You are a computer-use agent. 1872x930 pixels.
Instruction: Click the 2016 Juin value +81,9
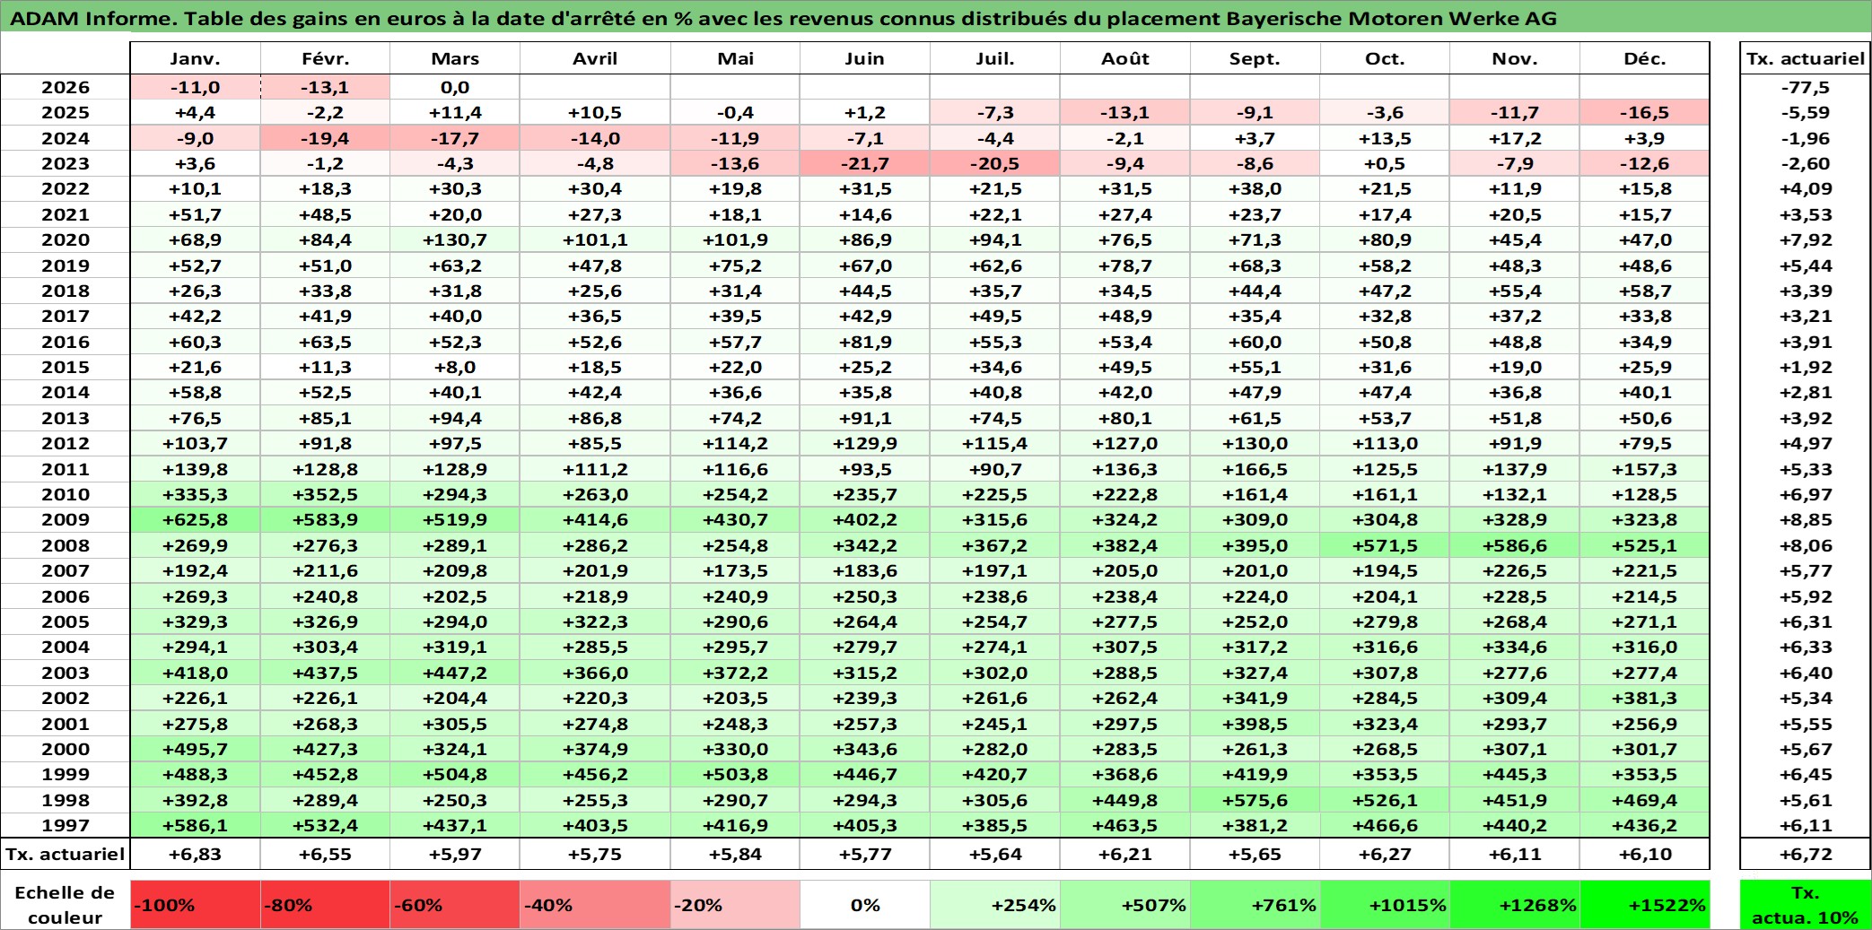coord(865,342)
